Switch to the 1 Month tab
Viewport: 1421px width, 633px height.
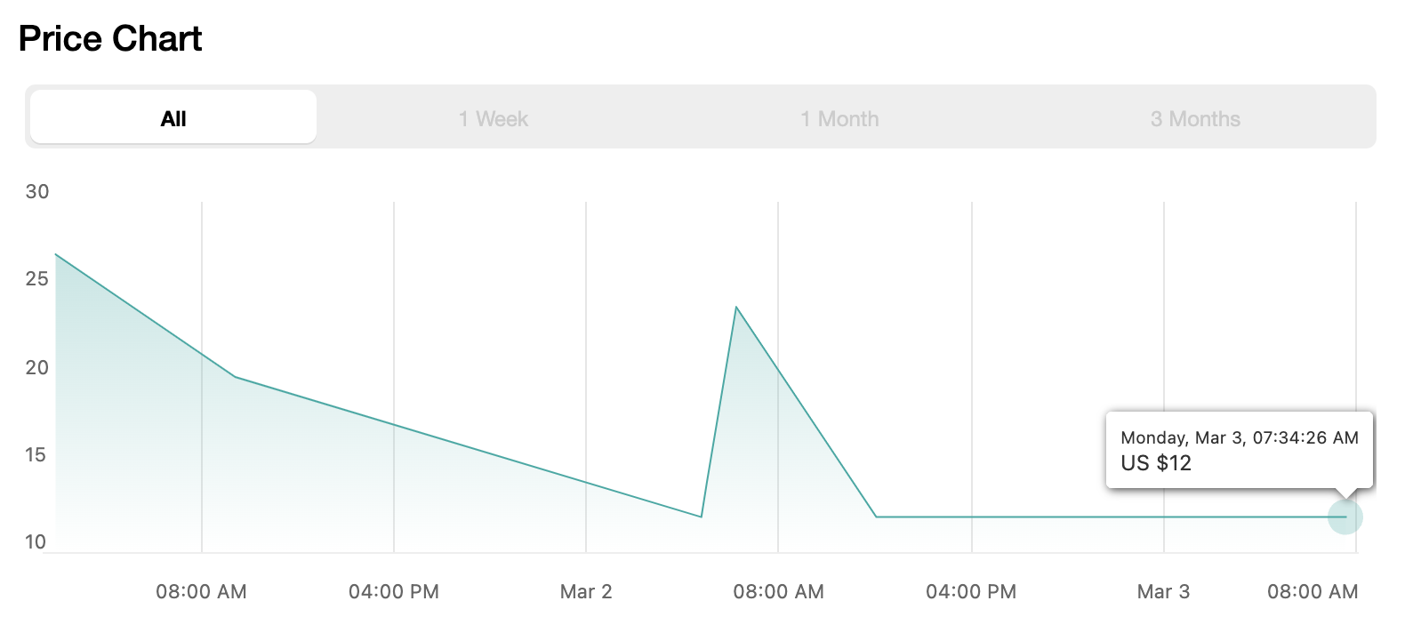coord(839,119)
